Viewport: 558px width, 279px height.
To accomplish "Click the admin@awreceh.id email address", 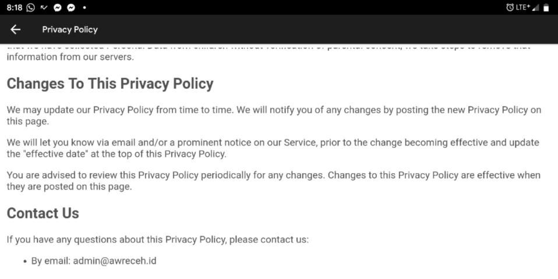I will (x=114, y=260).
